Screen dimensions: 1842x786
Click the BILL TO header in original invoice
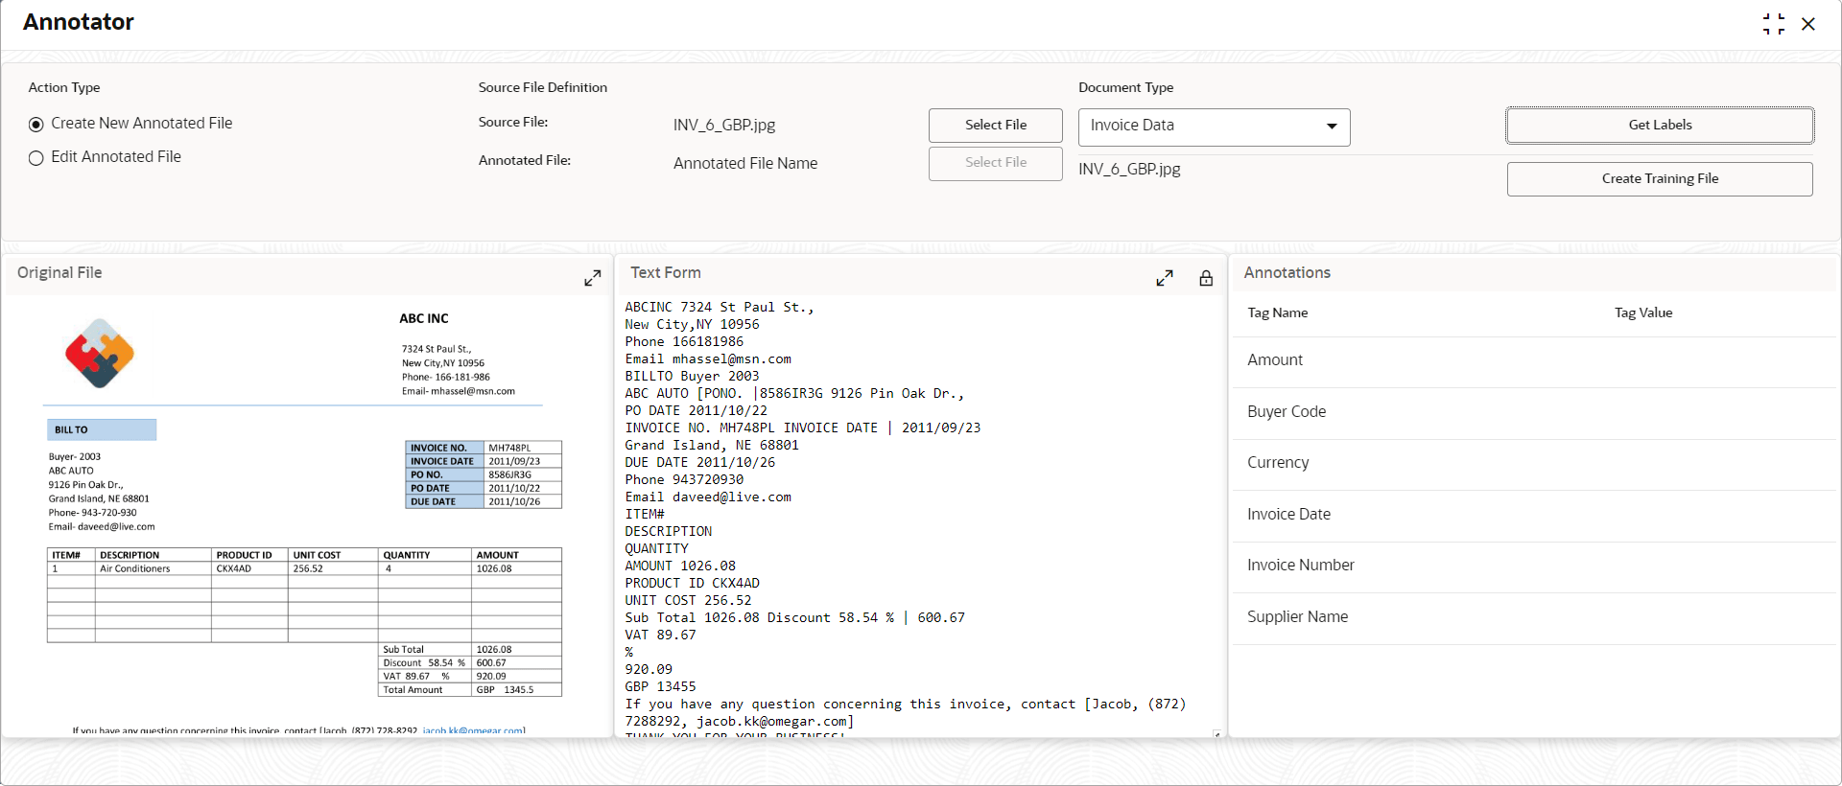click(102, 430)
